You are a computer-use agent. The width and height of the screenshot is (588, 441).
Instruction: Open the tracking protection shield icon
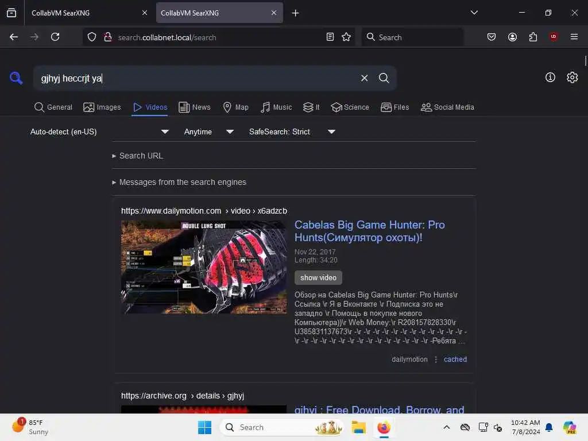click(x=92, y=37)
